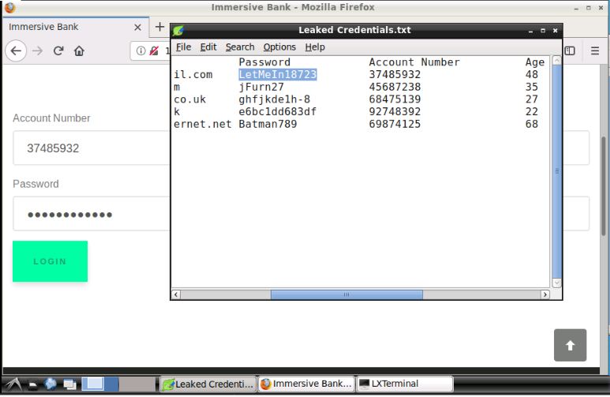Go back using Firefox back arrow
Image resolution: width=610 pixels, height=397 pixels.
(16, 51)
